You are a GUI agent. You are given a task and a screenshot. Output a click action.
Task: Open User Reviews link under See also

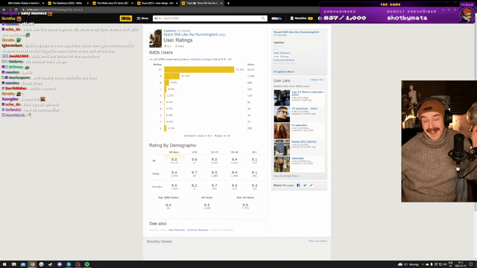177,230
